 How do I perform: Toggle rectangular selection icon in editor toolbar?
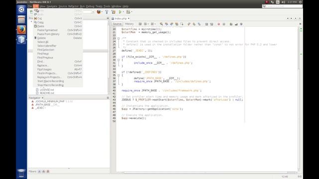click(181, 24)
